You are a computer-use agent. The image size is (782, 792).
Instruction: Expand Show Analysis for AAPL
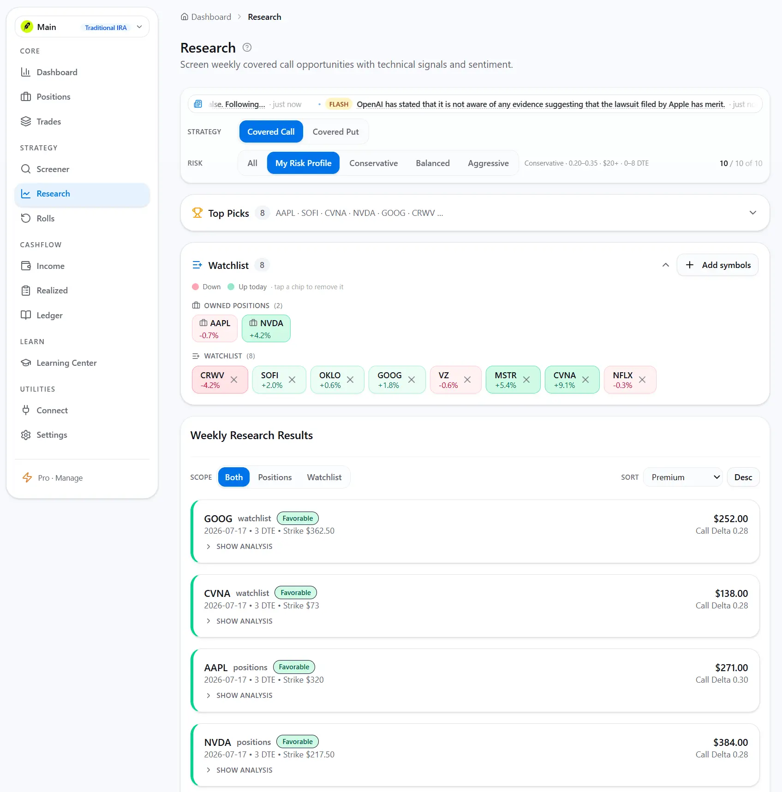[x=239, y=695]
